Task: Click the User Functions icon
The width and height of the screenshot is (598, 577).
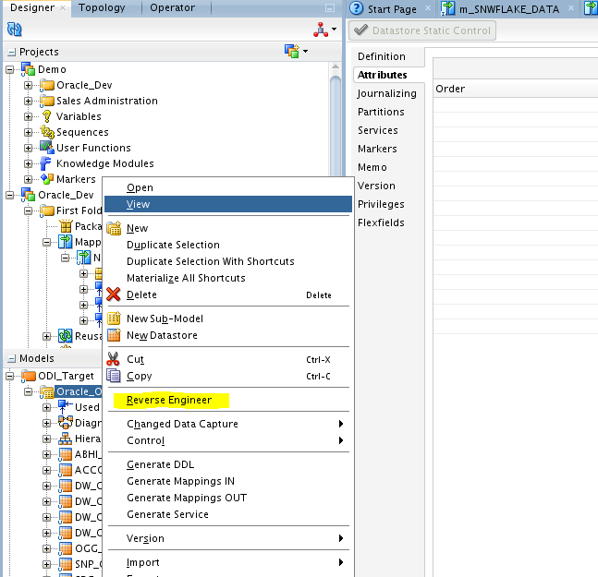Action: (47, 148)
